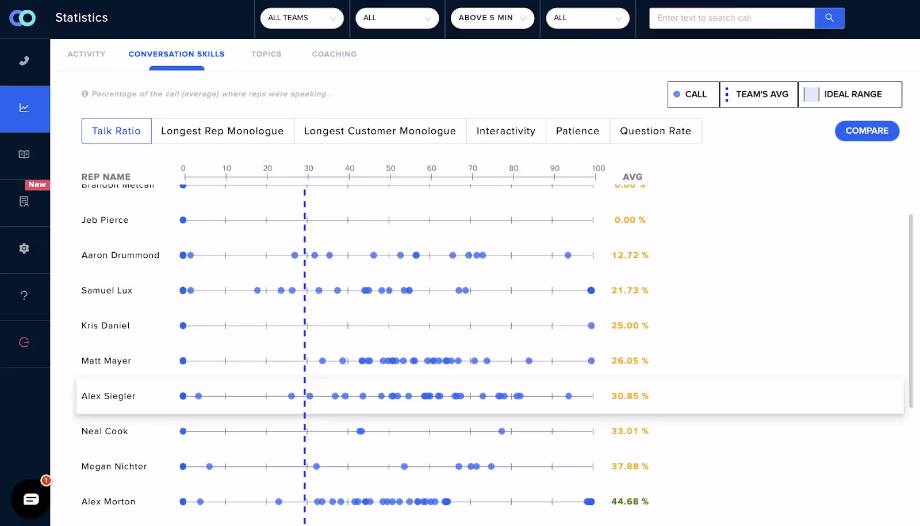This screenshot has width=920, height=526.
Task: Click the app logo icon
Action: point(22,18)
